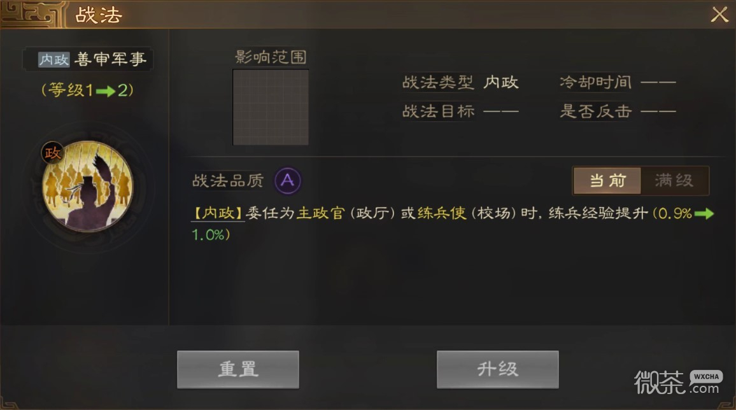
Task: Click the 升级 button
Action: tap(497, 369)
